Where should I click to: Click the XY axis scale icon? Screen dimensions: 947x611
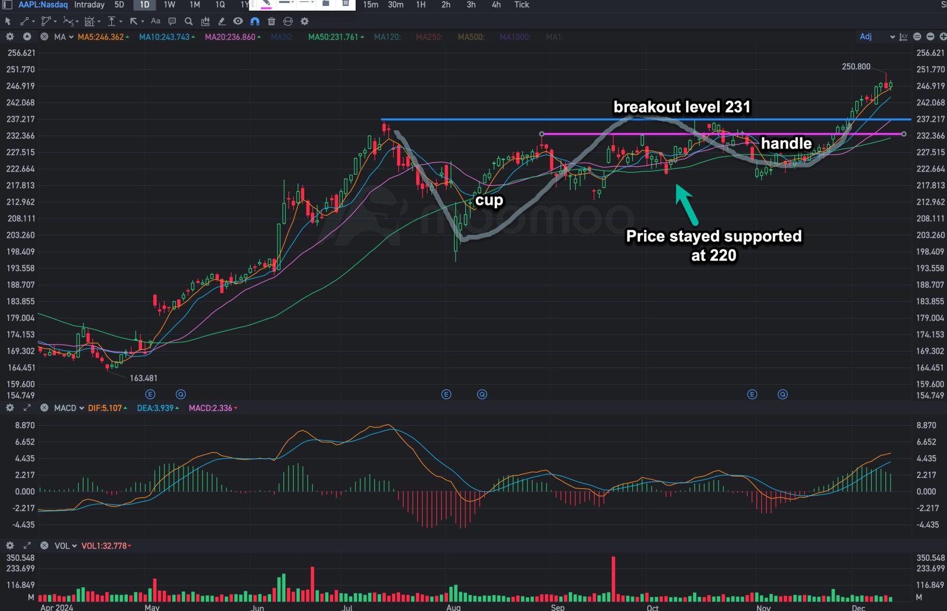tap(904, 37)
